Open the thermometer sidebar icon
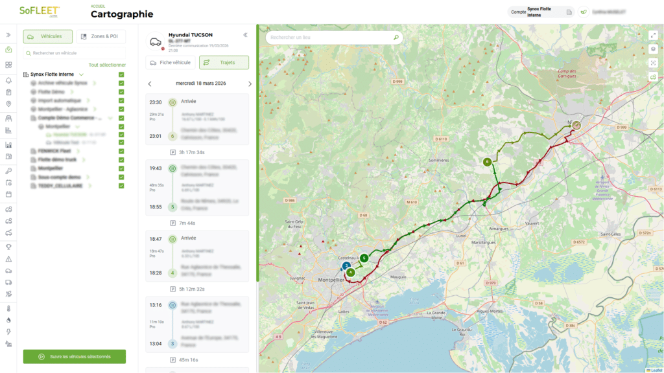The height and width of the screenshot is (373, 664). point(8,309)
